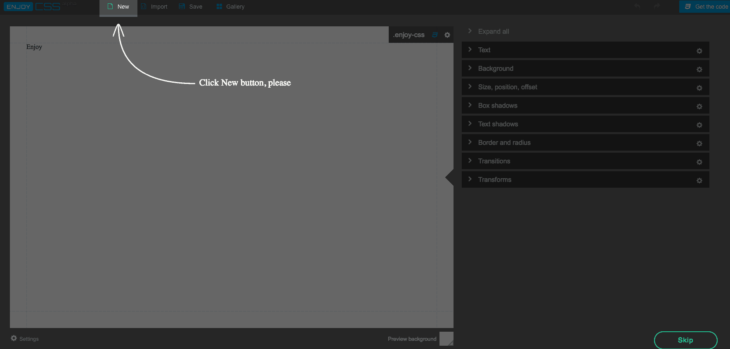The width and height of the screenshot is (730, 349).
Task: Click the Undo arrow icon
Action: tap(637, 6)
